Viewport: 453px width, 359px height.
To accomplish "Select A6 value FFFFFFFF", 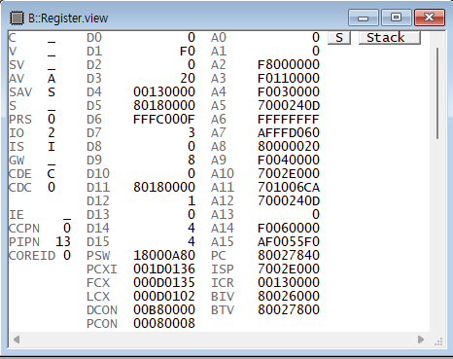I will [289, 120].
